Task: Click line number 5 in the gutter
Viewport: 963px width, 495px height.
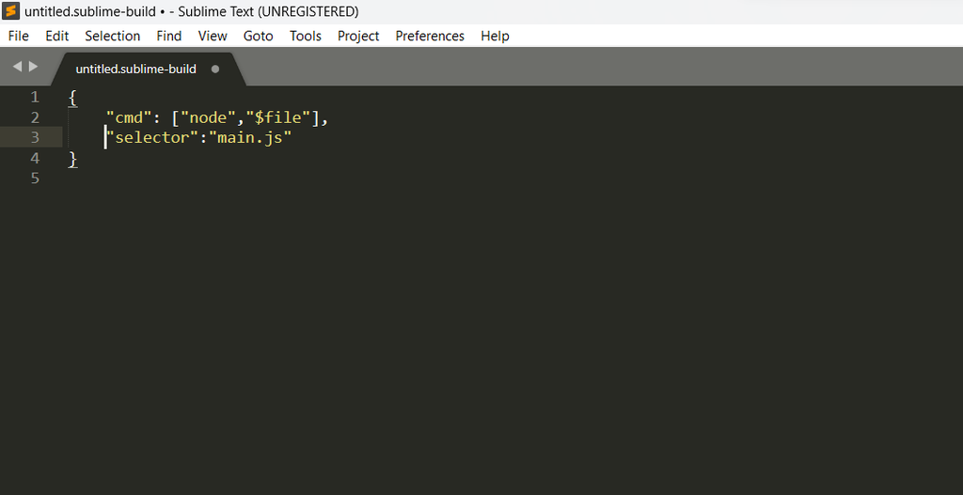Action: pyautogui.click(x=35, y=178)
